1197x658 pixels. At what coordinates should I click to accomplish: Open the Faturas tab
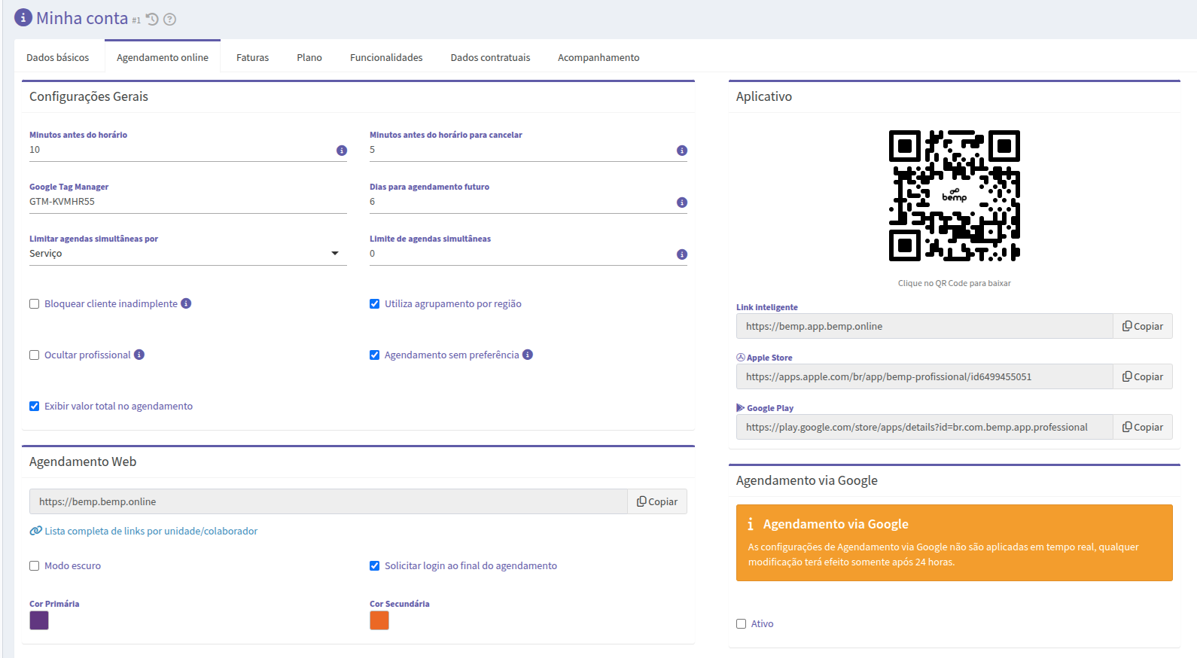(x=253, y=57)
